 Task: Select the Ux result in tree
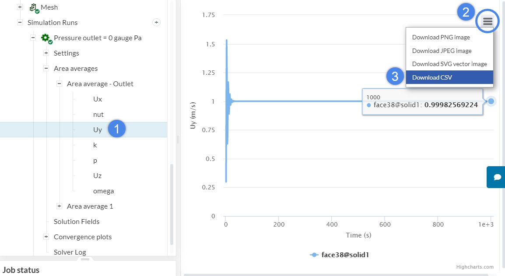tap(97, 99)
